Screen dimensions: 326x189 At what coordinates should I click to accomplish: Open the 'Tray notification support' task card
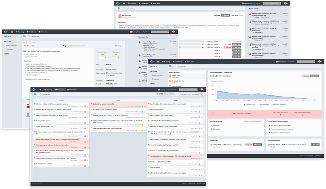(x=61, y=165)
